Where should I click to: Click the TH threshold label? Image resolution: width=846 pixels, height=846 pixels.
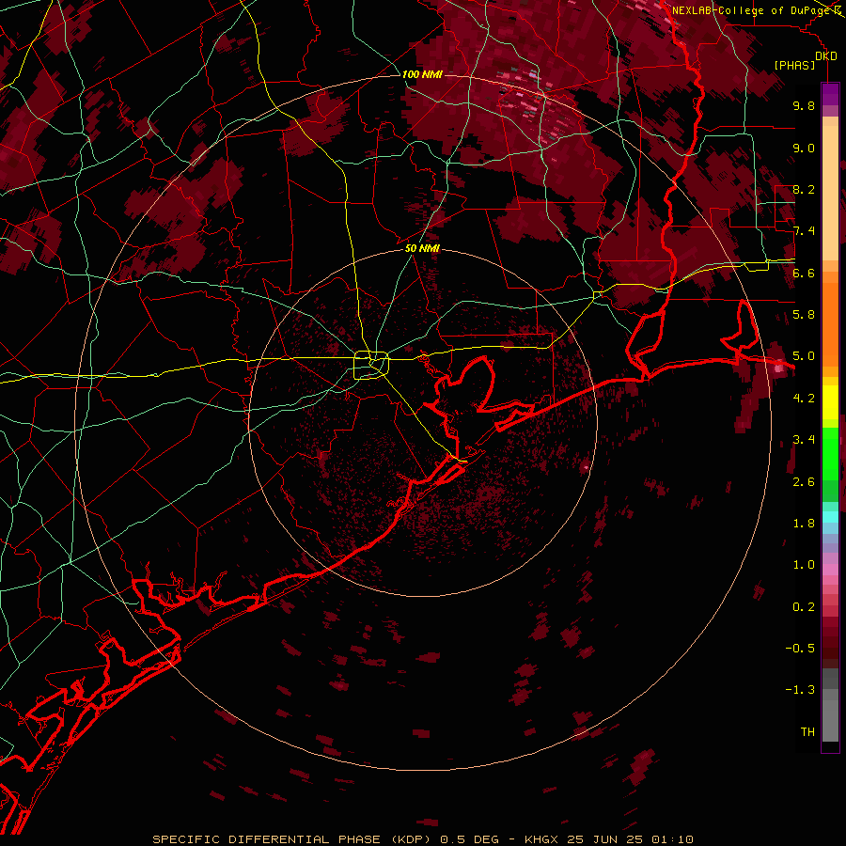coord(807,732)
